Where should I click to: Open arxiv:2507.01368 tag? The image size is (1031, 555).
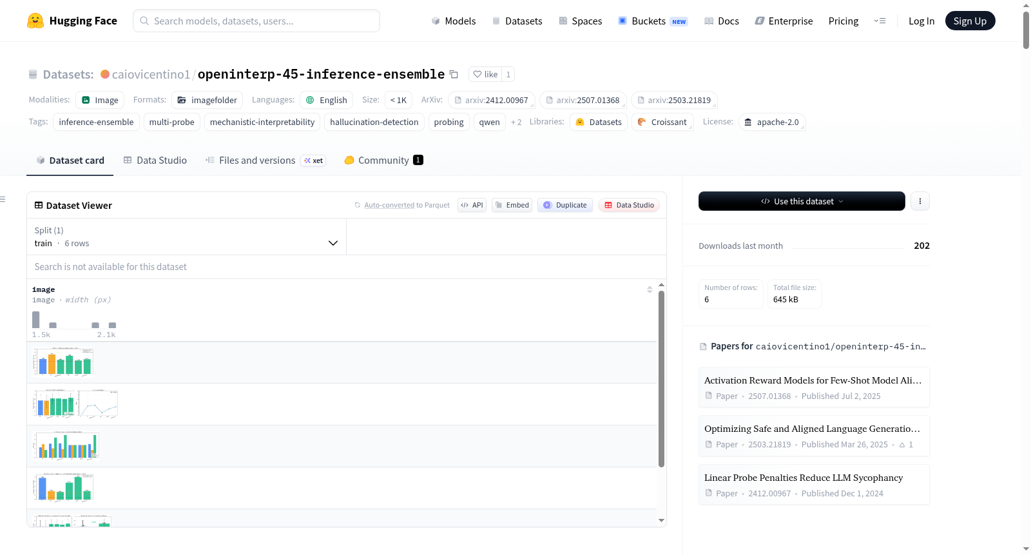[x=583, y=100]
